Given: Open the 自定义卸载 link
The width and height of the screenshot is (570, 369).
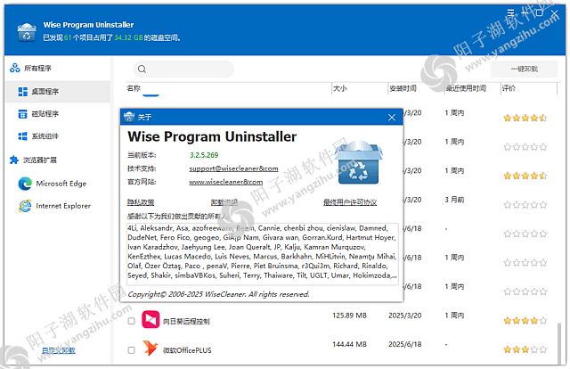Looking at the screenshot, I should click(x=58, y=350).
